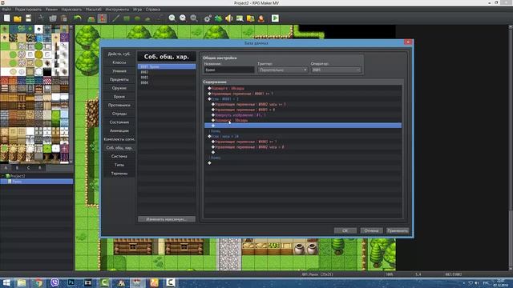Select the Ellipse drawing tool
Viewport: 513px width, 288px height.
pyautogui.click(x=137, y=18)
